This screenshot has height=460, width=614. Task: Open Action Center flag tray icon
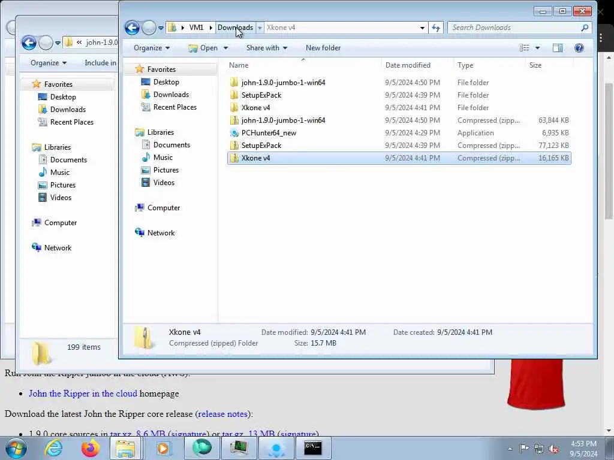tap(524, 449)
